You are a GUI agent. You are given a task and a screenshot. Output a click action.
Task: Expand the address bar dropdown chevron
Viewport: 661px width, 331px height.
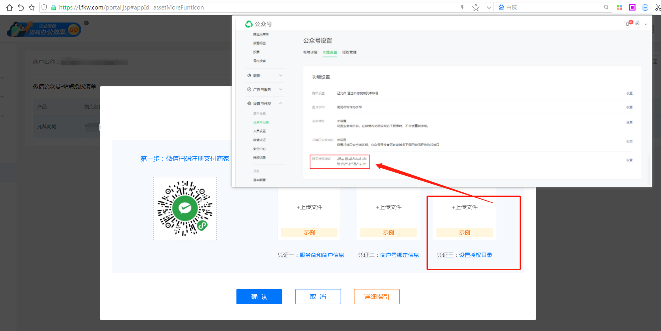[489, 7]
